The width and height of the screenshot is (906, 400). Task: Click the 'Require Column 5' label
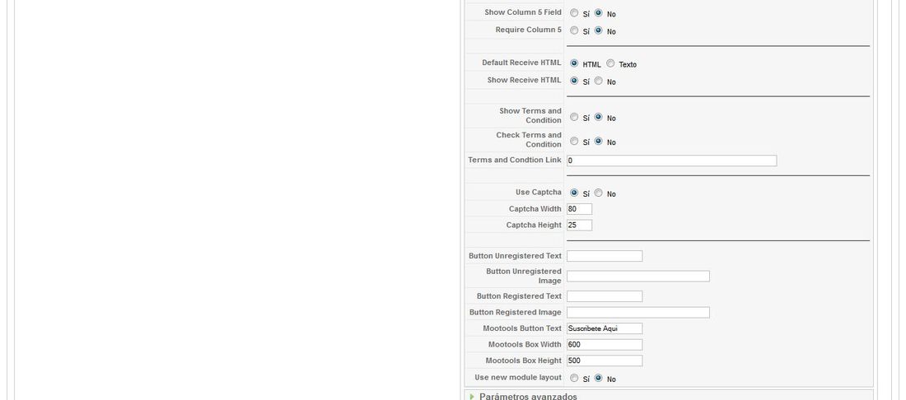[x=528, y=30]
